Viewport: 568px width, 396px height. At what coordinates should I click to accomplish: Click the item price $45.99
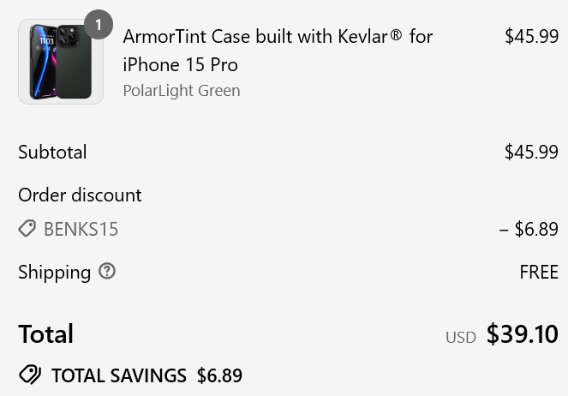click(531, 36)
